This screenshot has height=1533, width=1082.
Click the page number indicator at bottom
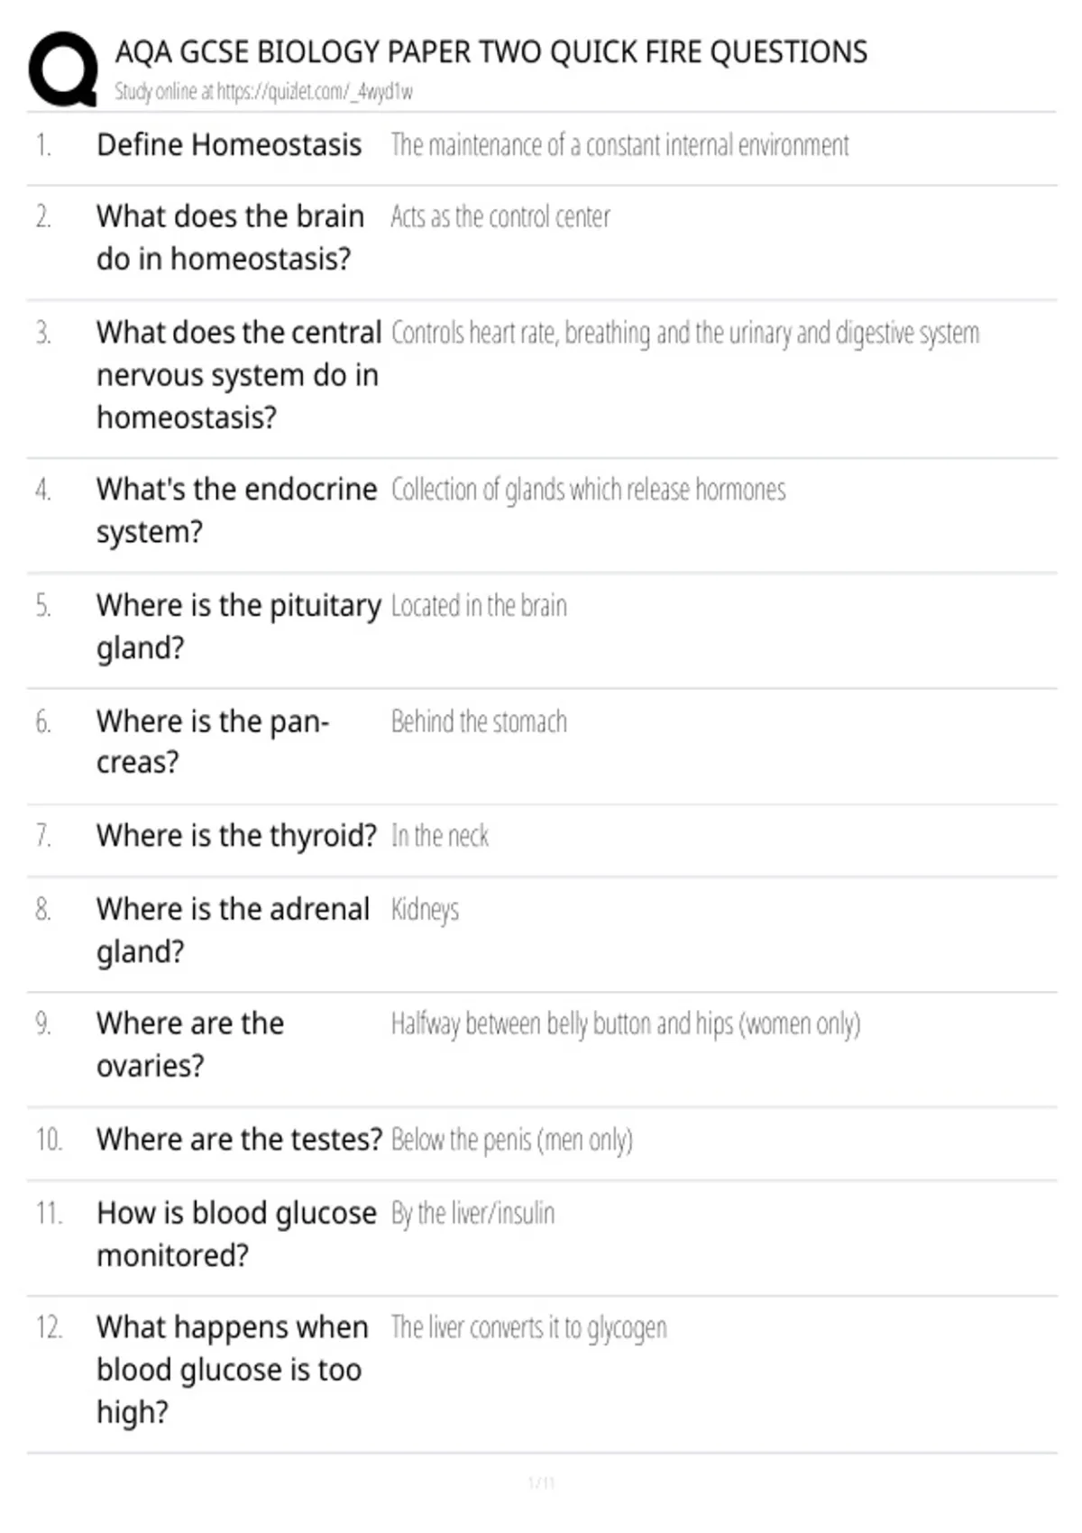tap(541, 1482)
